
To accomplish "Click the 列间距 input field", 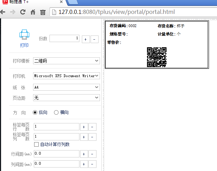I will point(56,164).
